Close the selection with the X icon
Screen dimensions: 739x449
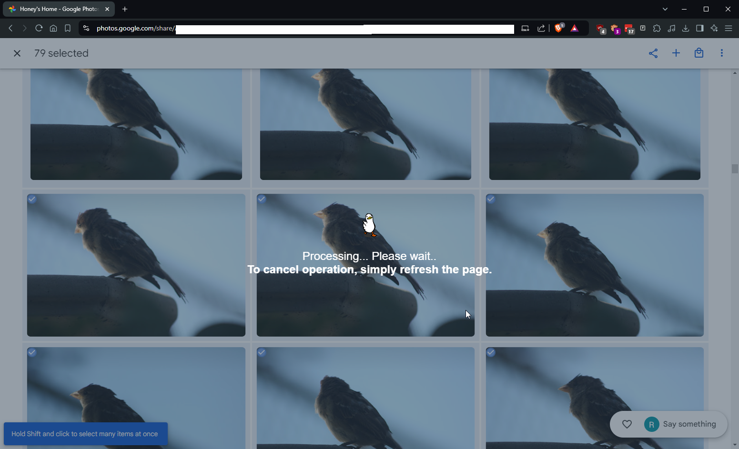coord(17,53)
